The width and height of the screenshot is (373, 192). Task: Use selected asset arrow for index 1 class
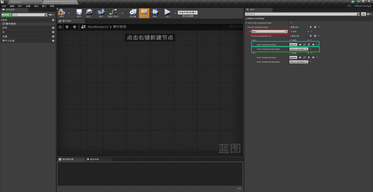tap(300, 58)
